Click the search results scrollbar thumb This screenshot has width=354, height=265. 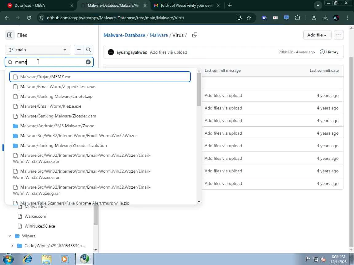coord(199,90)
